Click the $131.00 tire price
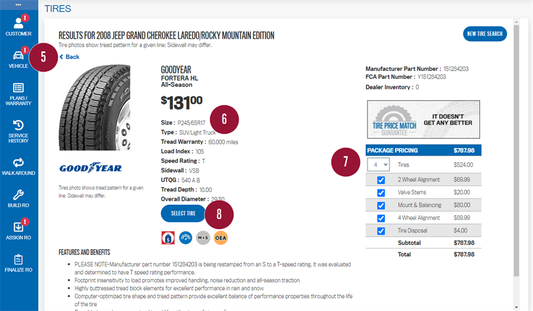The width and height of the screenshot is (533, 311). tap(181, 103)
